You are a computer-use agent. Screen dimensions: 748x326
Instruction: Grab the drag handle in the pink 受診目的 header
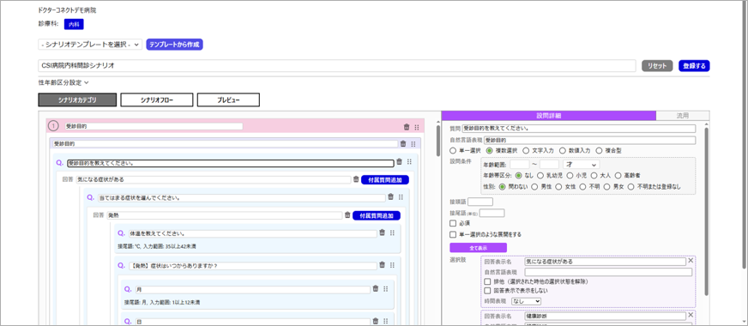pyautogui.click(x=416, y=127)
